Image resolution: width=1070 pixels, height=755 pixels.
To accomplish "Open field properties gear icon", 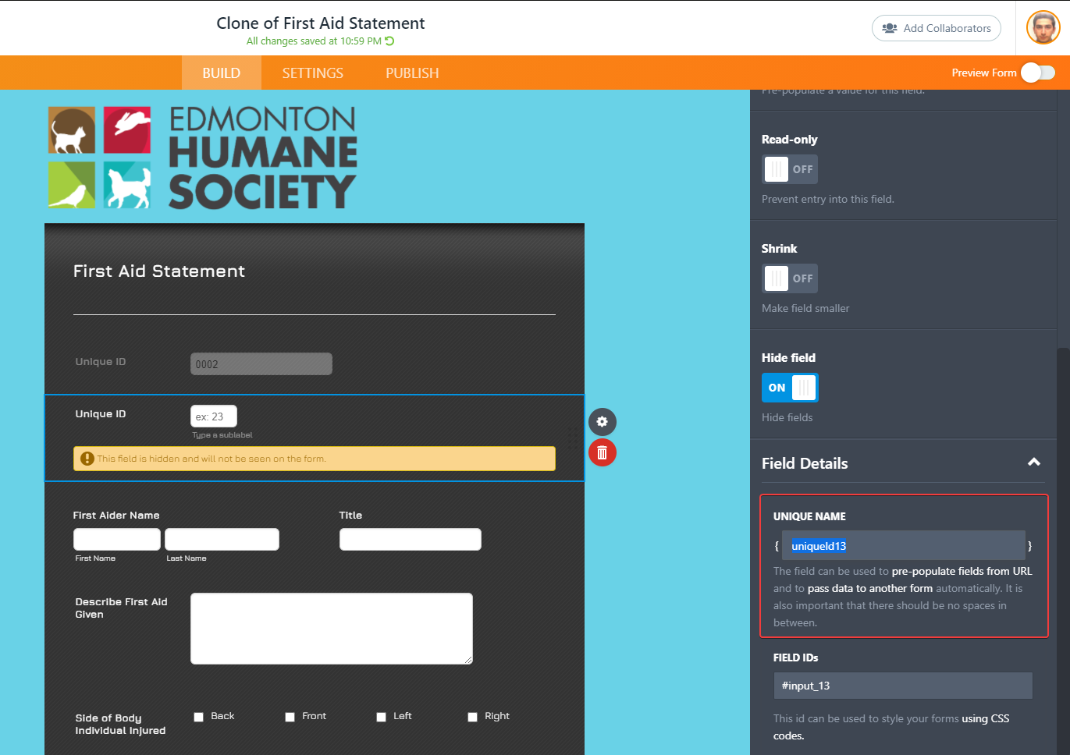I will (x=602, y=422).
